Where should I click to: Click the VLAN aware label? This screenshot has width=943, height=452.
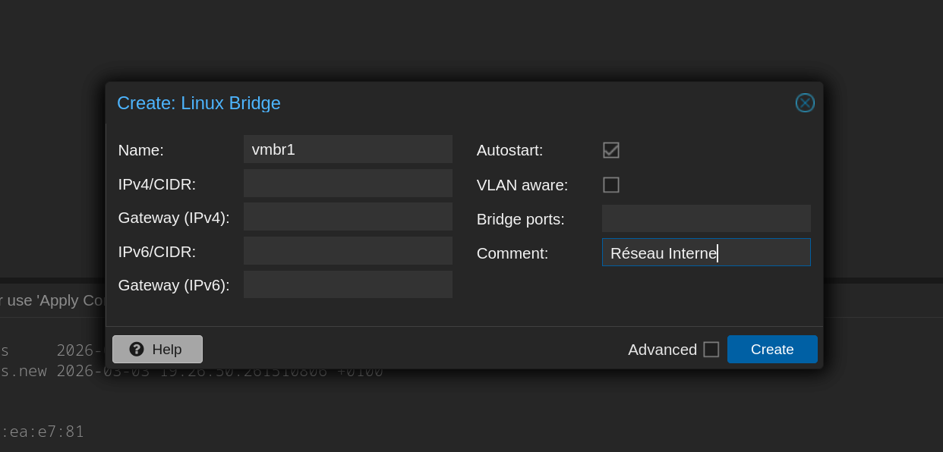point(522,185)
